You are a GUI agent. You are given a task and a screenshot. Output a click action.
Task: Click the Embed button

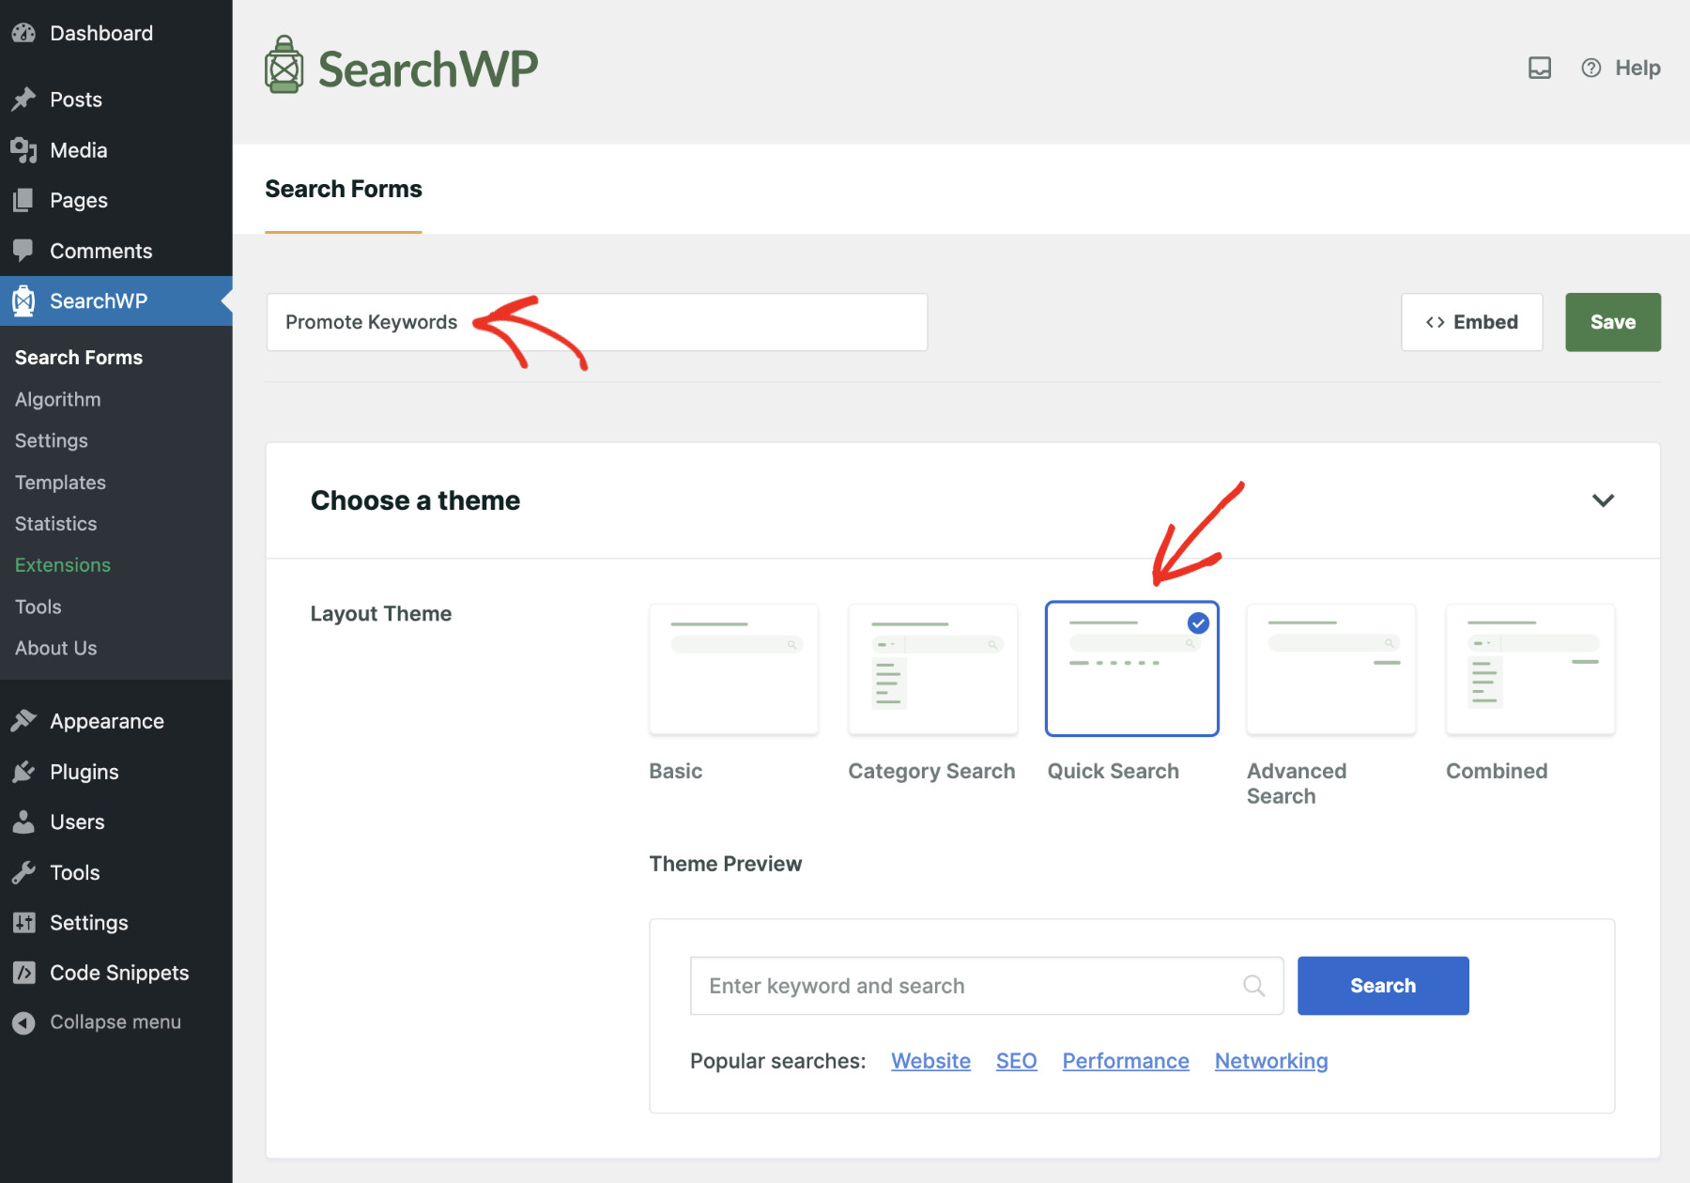click(x=1471, y=322)
